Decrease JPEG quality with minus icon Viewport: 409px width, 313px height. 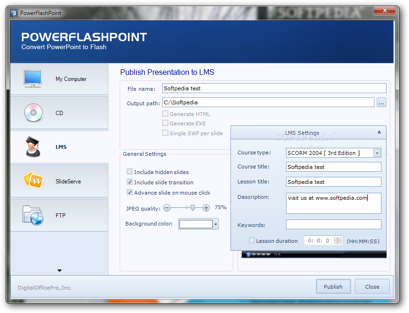point(167,208)
